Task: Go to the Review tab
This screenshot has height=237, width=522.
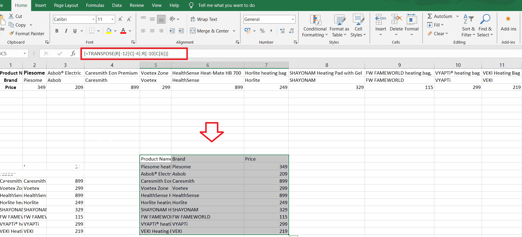Action: (137, 5)
